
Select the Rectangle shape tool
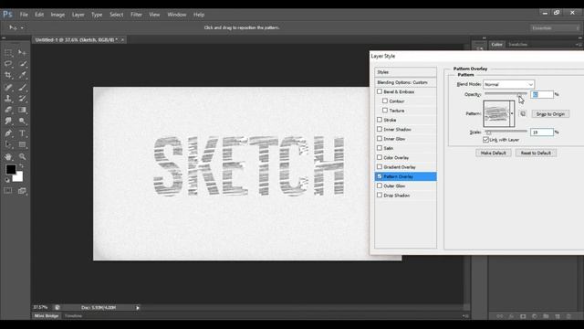(x=22, y=144)
